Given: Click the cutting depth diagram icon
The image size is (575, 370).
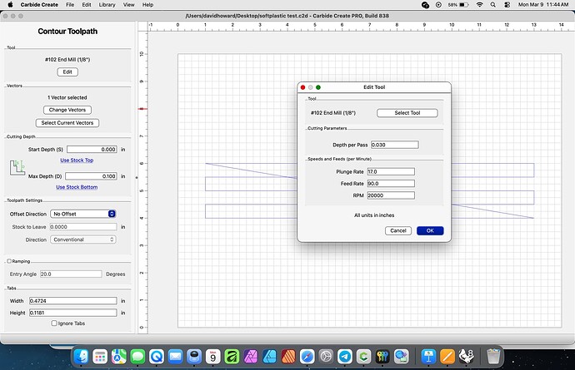Looking at the screenshot, I should click(x=17, y=167).
